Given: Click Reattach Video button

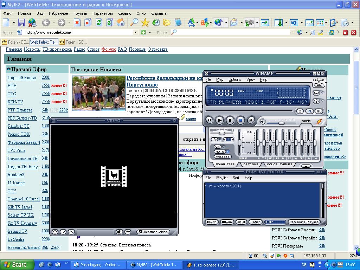Looking at the screenshot, I should click(x=153, y=232).
